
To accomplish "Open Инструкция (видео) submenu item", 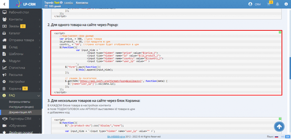I will point(21,107).
